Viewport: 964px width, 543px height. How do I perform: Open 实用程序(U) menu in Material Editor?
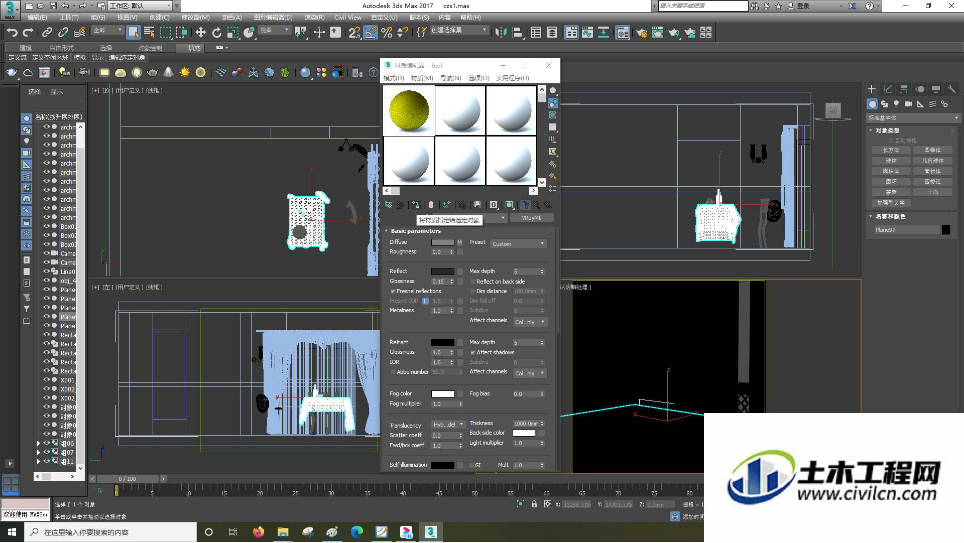512,78
